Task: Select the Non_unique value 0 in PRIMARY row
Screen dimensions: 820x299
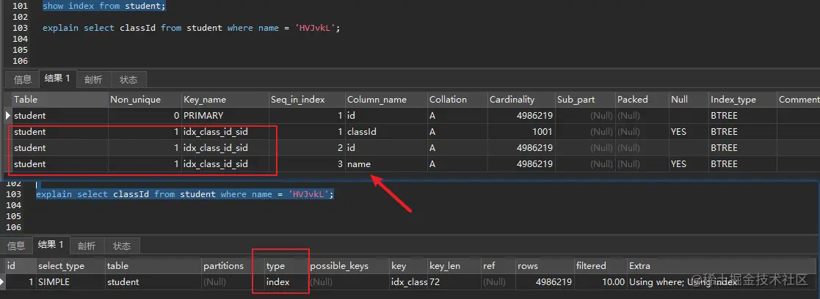Action: [145, 115]
